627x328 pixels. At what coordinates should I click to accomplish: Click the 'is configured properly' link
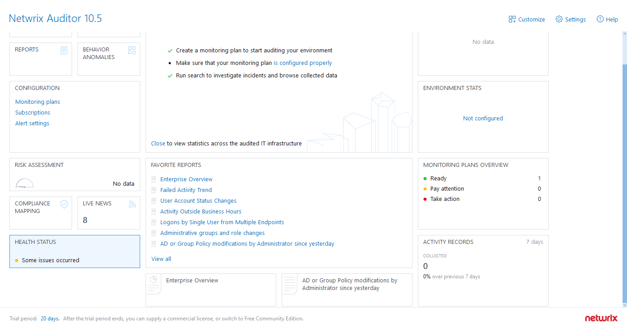pos(302,63)
